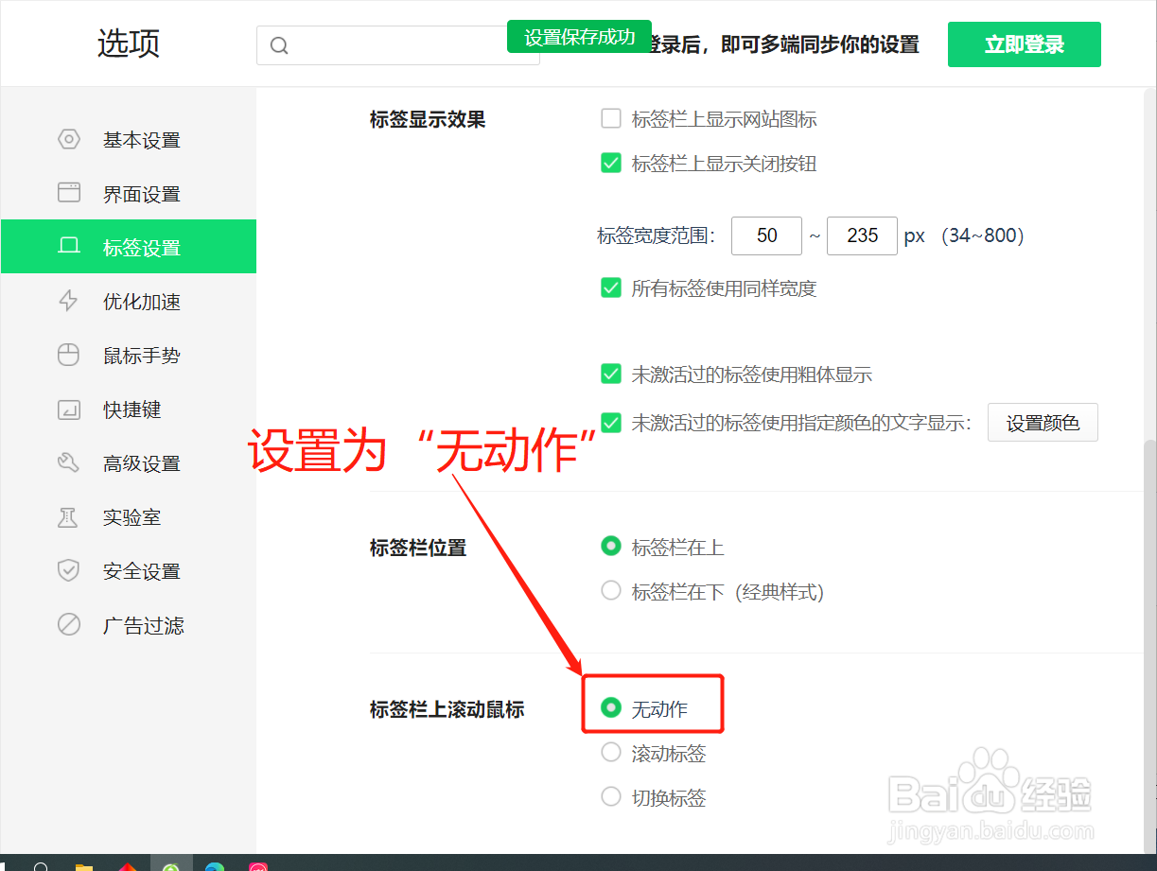Click the 鼠标手势 mouse gesture icon

tap(68, 355)
